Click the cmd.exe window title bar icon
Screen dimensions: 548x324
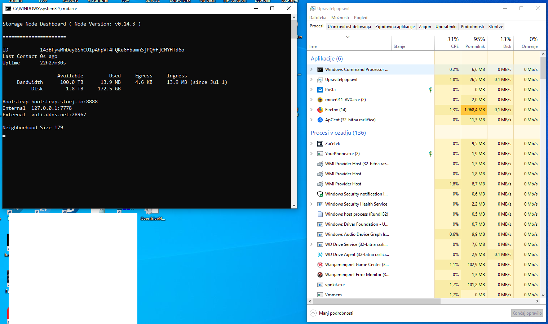pos(8,9)
